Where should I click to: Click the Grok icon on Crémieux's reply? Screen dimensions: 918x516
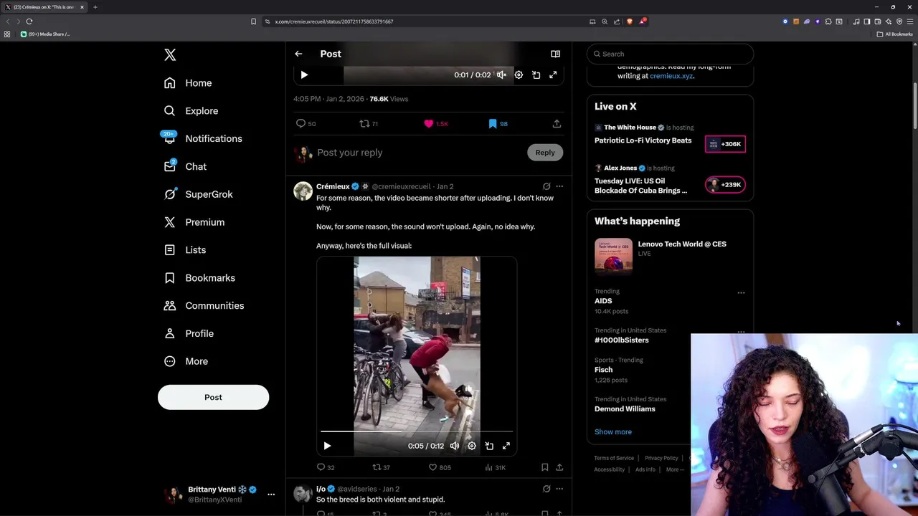click(x=546, y=186)
